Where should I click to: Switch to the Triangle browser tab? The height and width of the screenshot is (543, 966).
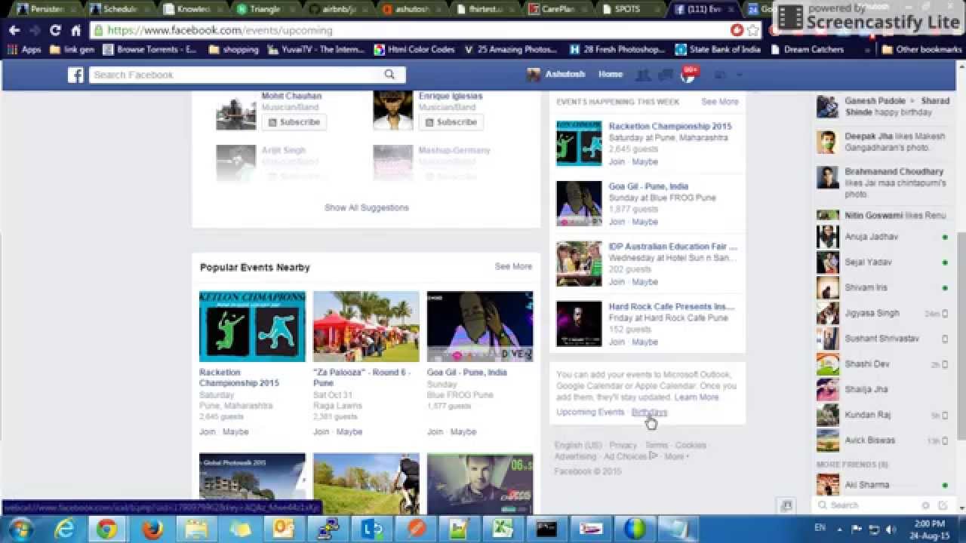258,9
